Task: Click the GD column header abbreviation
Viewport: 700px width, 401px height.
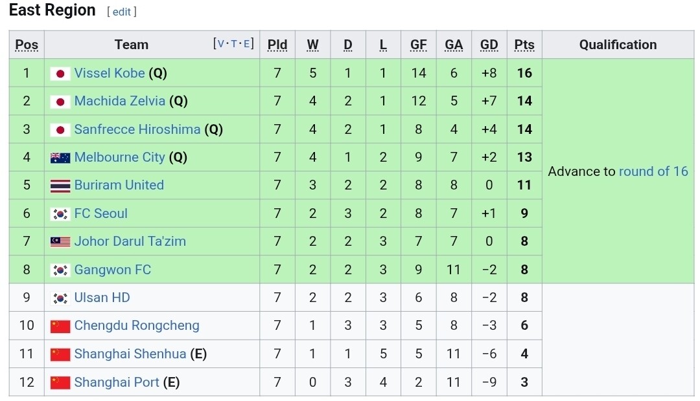Action: click(489, 45)
